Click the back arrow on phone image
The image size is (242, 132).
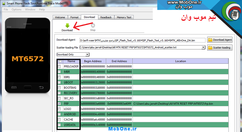coord(41,87)
